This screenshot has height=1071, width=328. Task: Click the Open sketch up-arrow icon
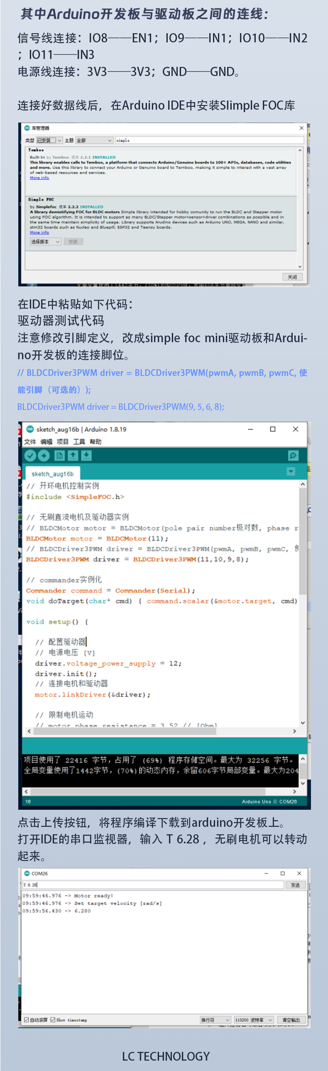[73, 456]
